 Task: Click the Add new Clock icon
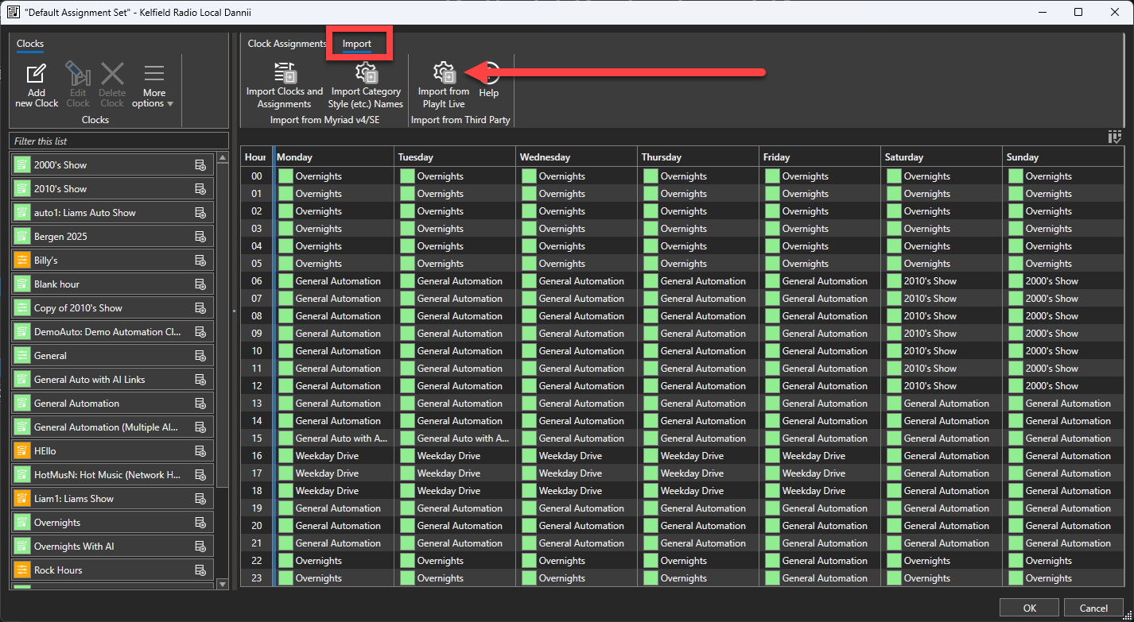point(36,75)
